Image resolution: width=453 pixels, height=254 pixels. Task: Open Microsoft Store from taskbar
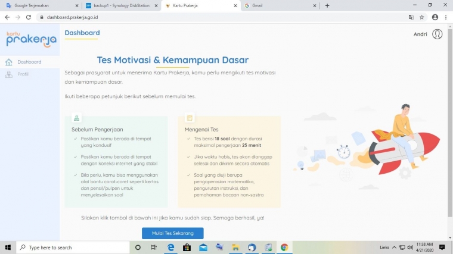187,247
